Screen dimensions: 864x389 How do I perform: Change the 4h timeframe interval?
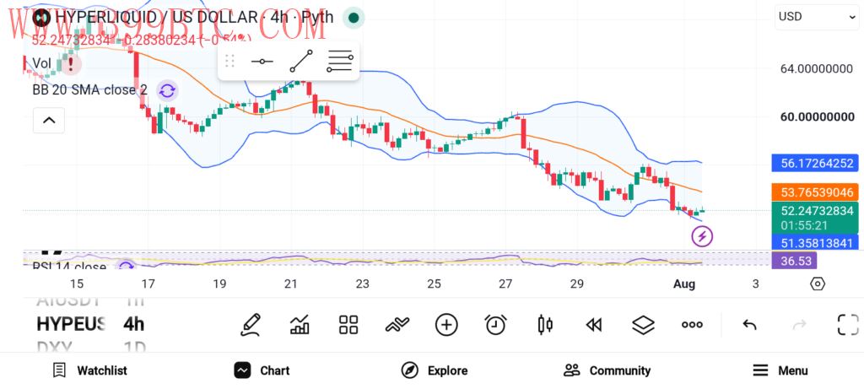(x=134, y=324)
